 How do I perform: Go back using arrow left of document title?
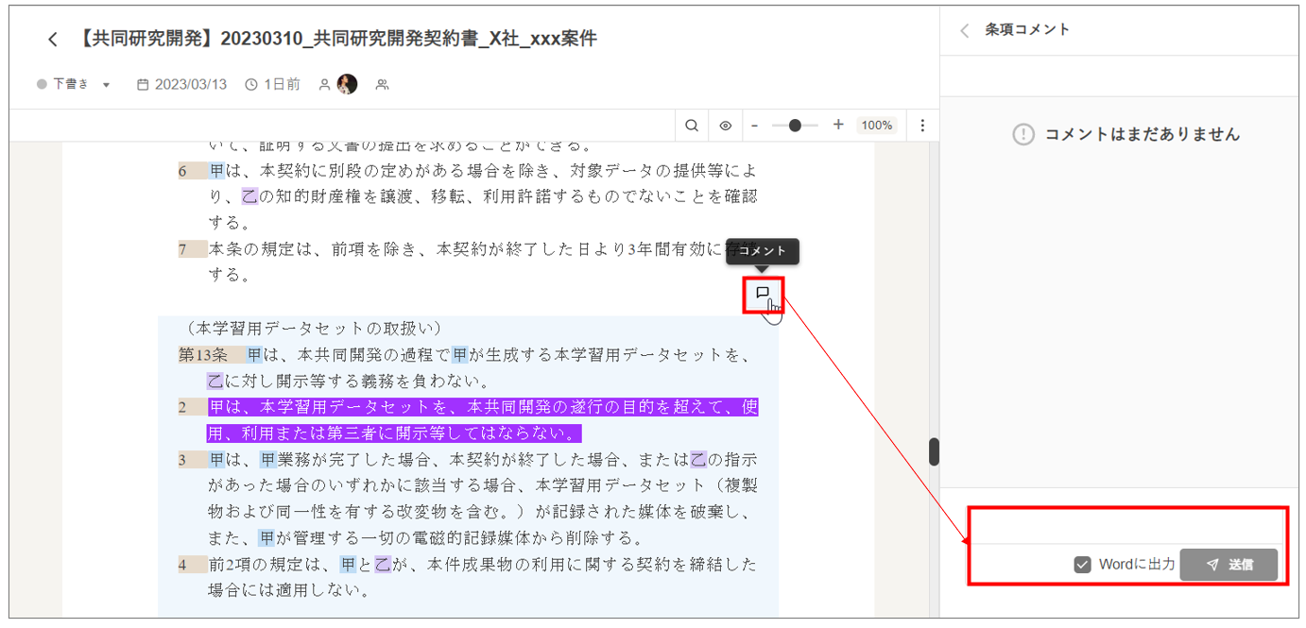point(53,39)
